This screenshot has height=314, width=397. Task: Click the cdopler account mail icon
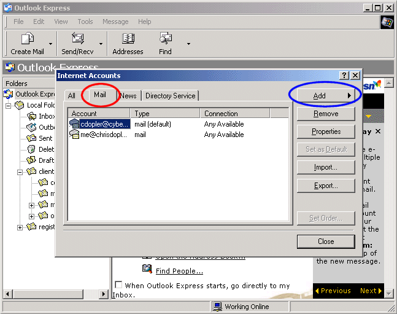[74, 124]
